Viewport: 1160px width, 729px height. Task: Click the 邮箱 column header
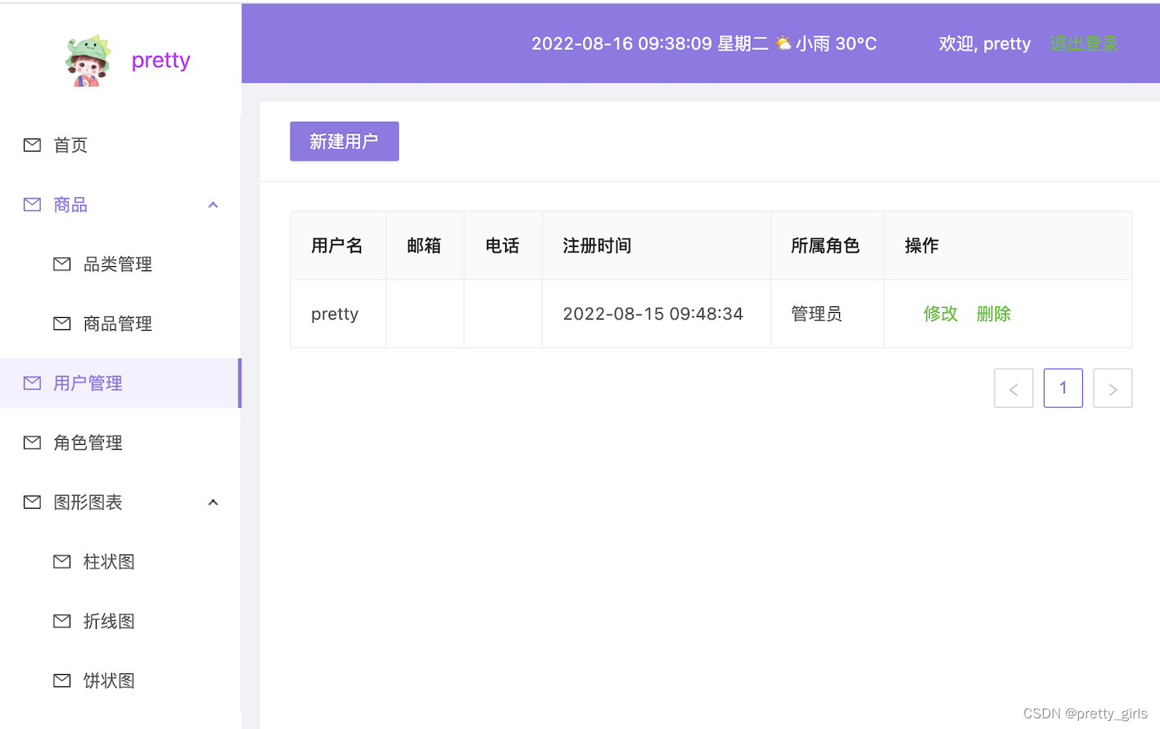[424, 246]
